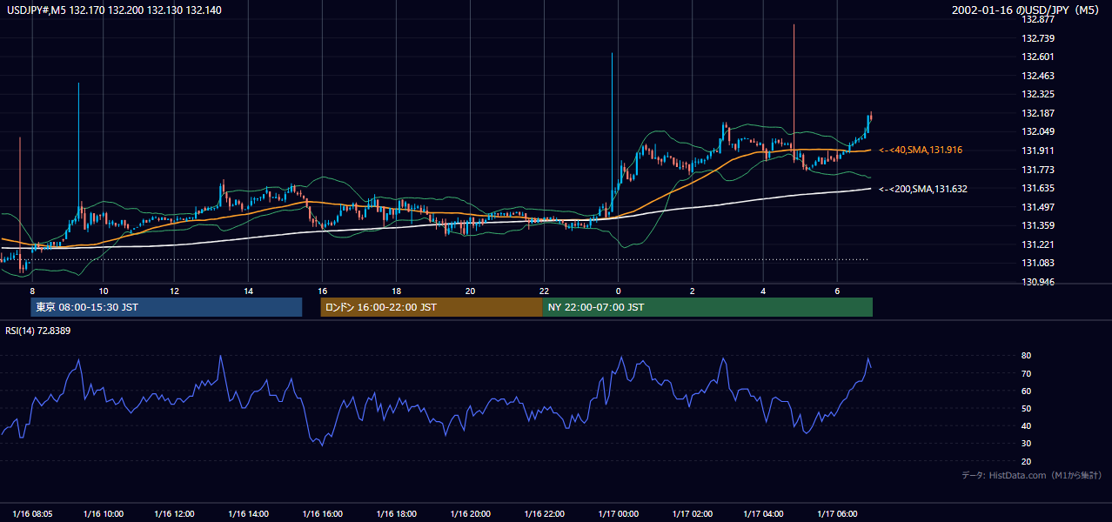The image size is (1112, 522).
Task: Click RSI scale value 20
Action: [x=1027, y=461]
